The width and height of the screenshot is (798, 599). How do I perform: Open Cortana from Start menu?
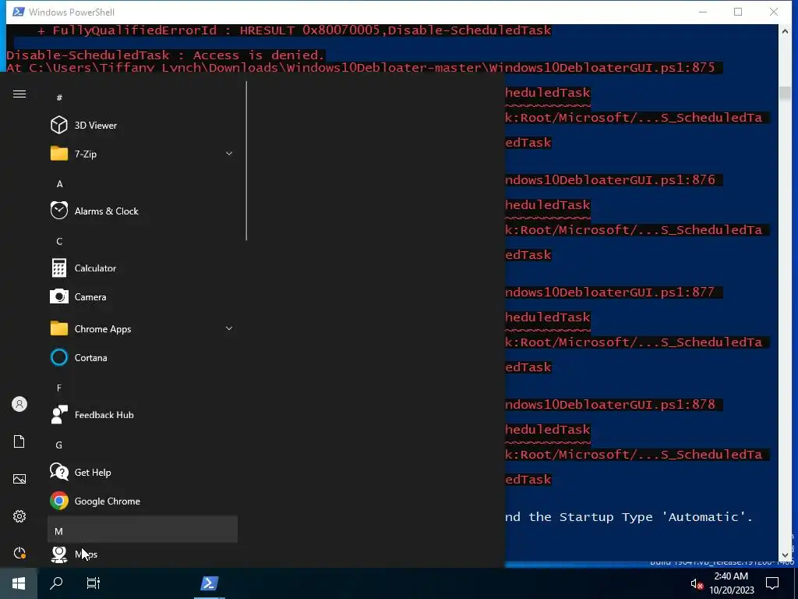click(143, 357)
